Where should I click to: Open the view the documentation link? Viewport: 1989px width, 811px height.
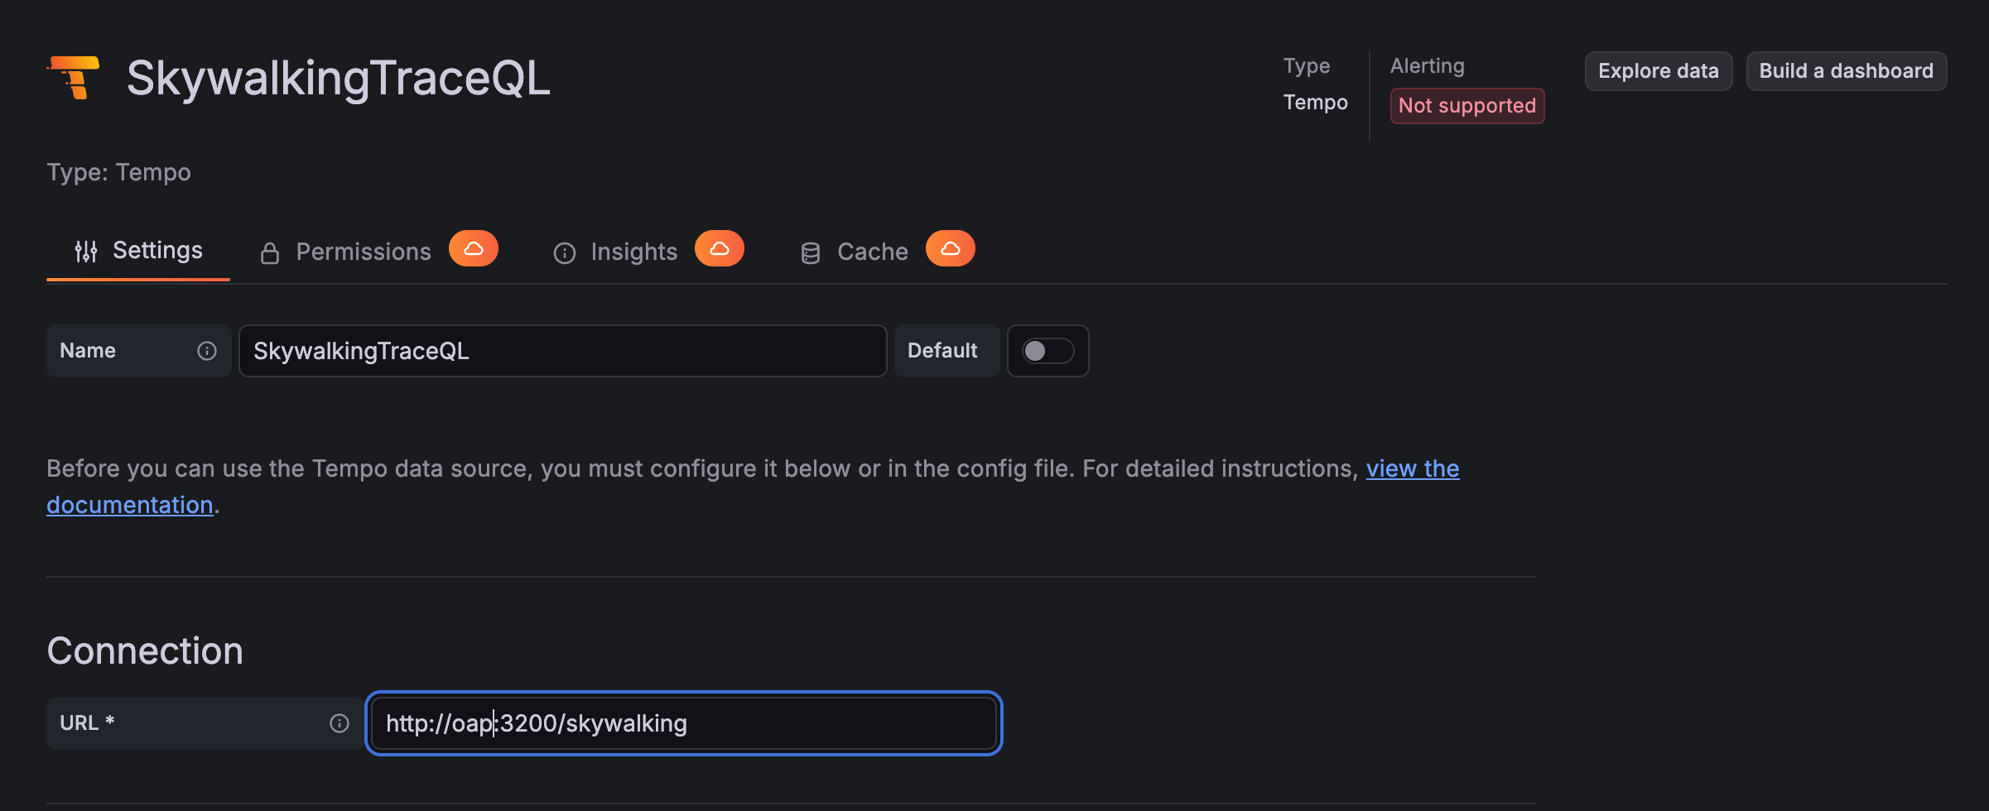[130, 504]
